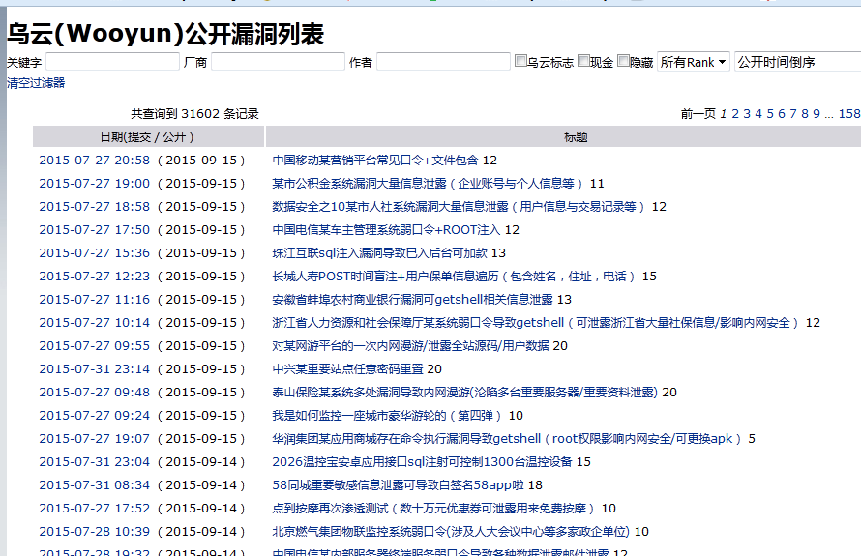Open 泰山保险某系统多处漏洞 entry
Screen dimensions: 861x556
[465, 393]
